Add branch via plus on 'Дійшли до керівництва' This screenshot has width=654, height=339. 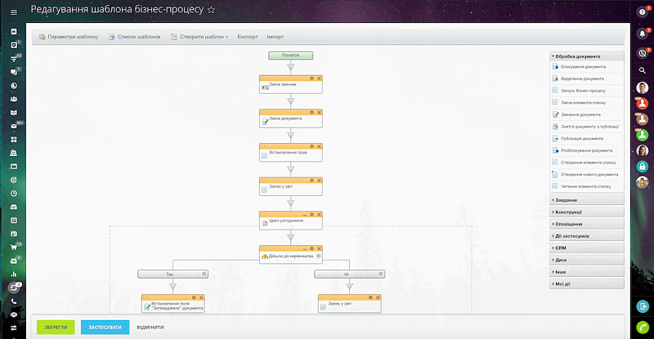tap(319, 256)
